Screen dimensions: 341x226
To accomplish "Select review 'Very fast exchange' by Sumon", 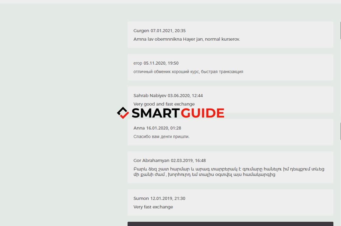I will (x=153, y=207).
